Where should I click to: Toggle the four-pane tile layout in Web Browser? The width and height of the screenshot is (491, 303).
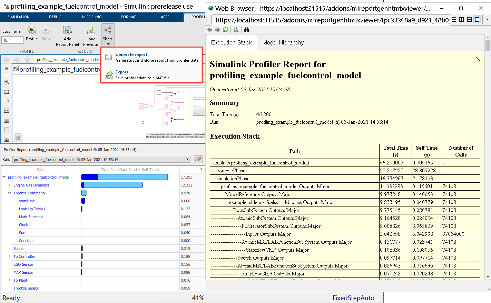point(454,20)
